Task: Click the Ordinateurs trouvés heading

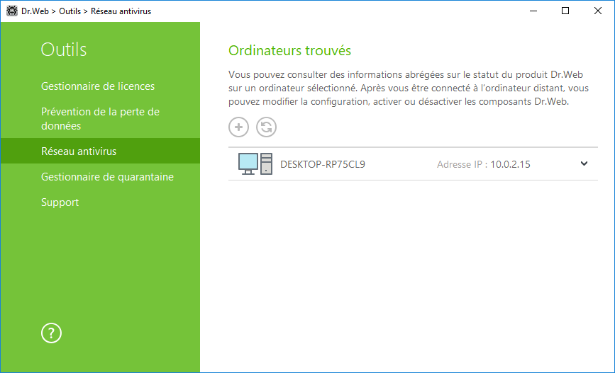Action: pyautogui.click(x=290, y=50)
